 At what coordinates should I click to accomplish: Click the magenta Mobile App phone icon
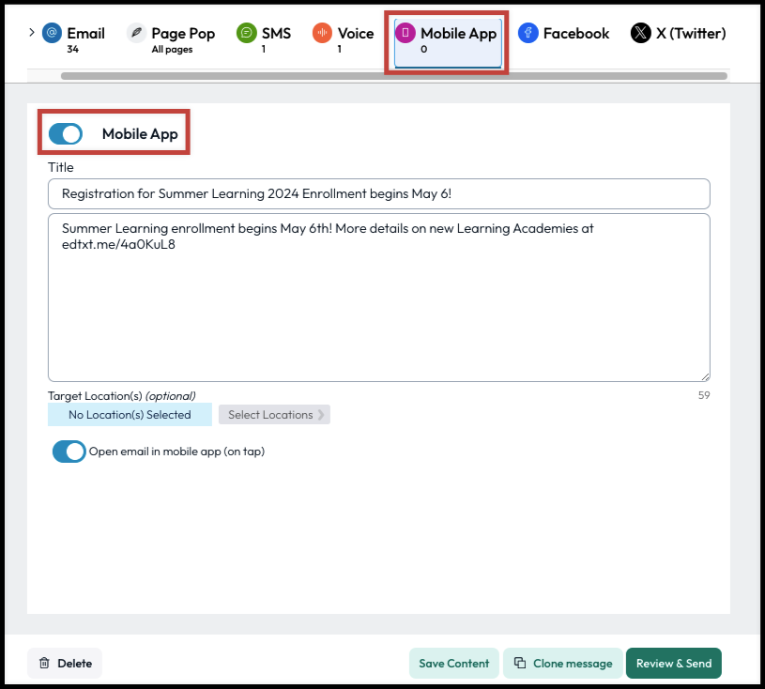coord(405,33)
